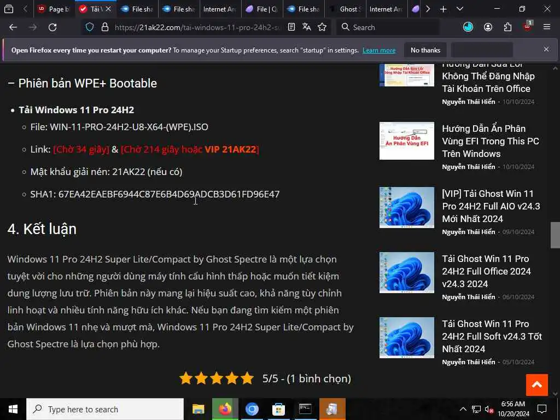Open VIP Tải Ghost Win 11 AIO article
The width and height of the screenshot is (560, 420).
[491, 206]
